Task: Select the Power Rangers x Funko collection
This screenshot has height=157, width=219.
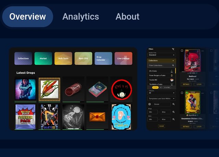Action: coord(160,76)
